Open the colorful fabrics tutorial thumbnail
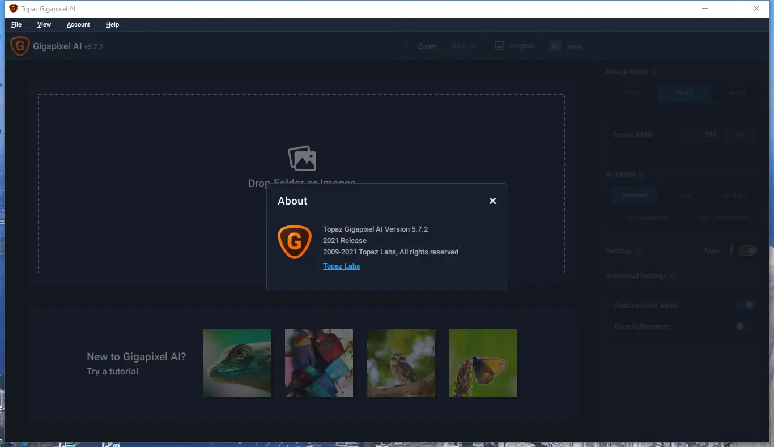Image resolution: width=774 pixels, height=447 pixels. [319, 363]
